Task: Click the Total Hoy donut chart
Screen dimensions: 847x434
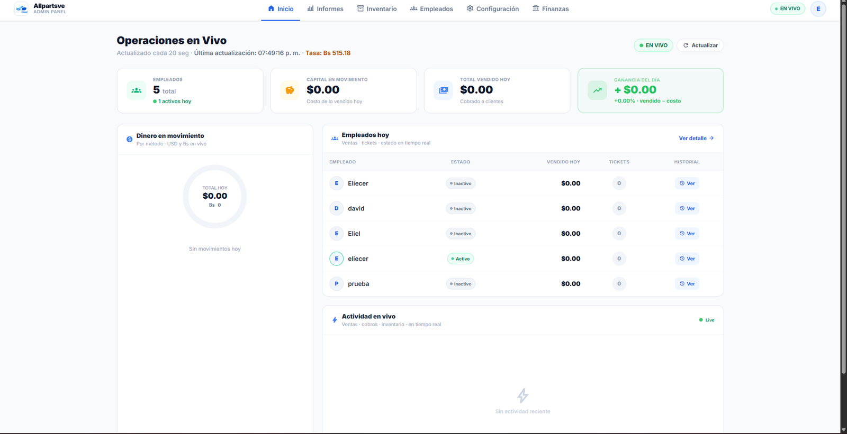Action: tap(215, 197)
